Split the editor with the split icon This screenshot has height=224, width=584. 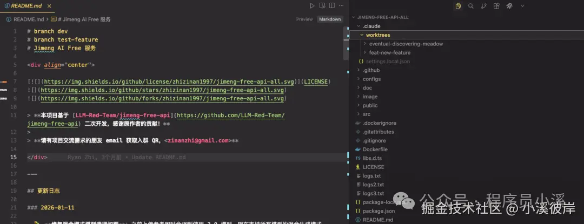[331, 6]
